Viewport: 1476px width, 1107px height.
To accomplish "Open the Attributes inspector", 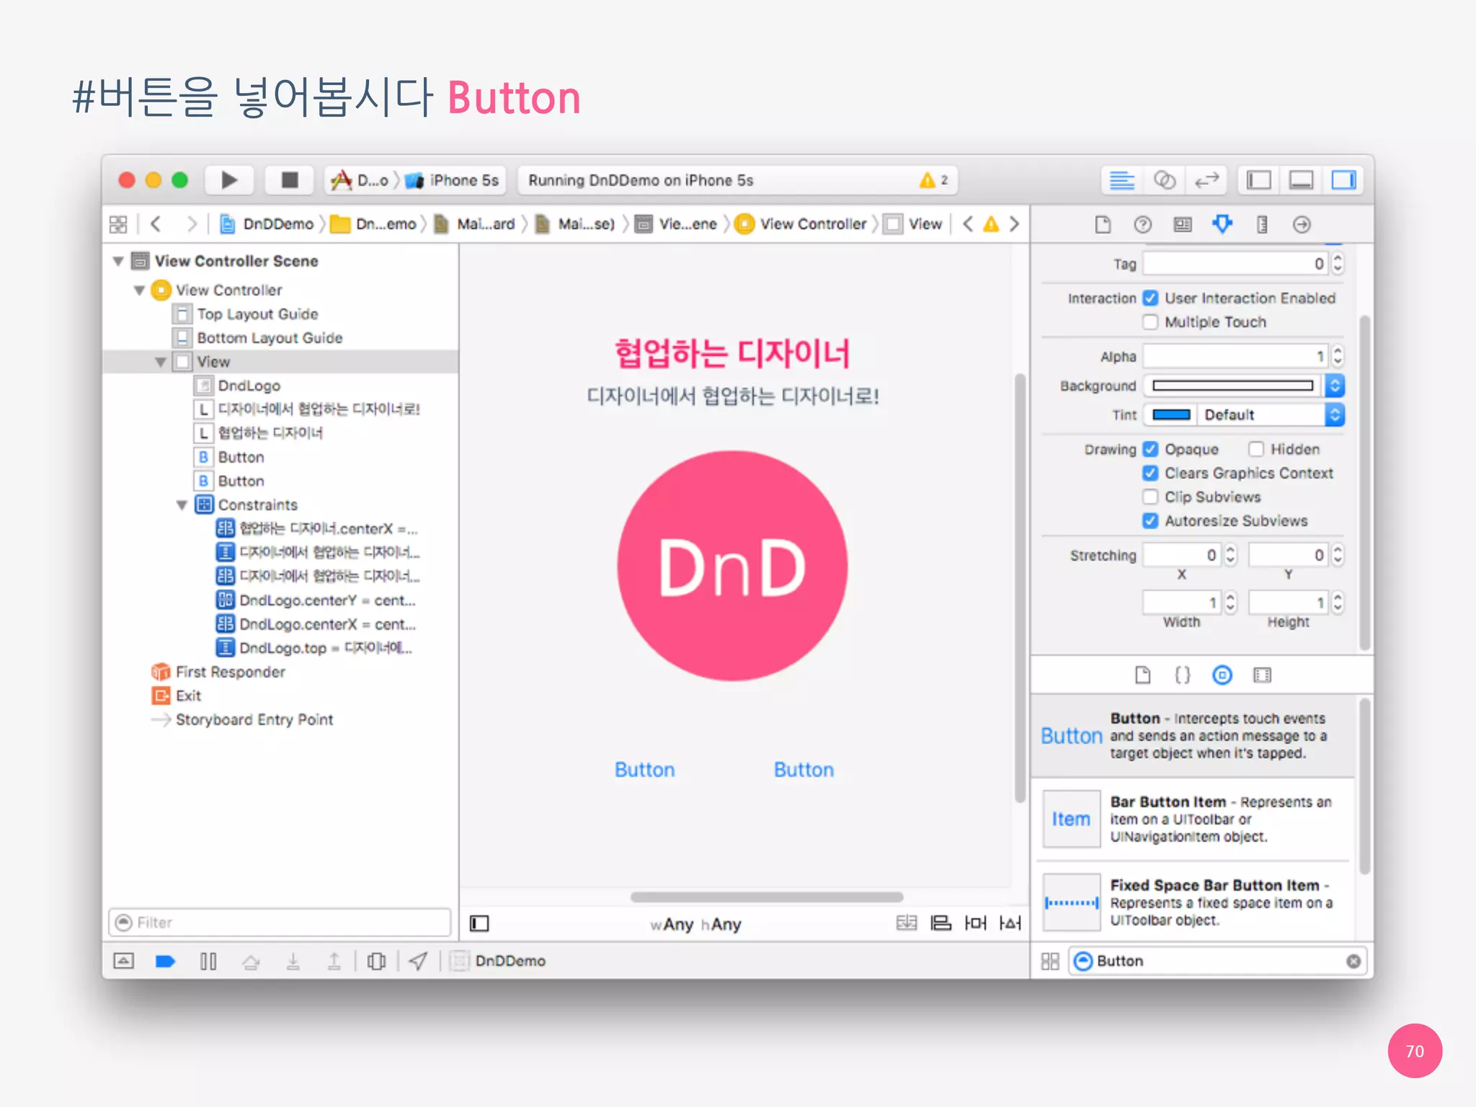I will coord(1222,225).
